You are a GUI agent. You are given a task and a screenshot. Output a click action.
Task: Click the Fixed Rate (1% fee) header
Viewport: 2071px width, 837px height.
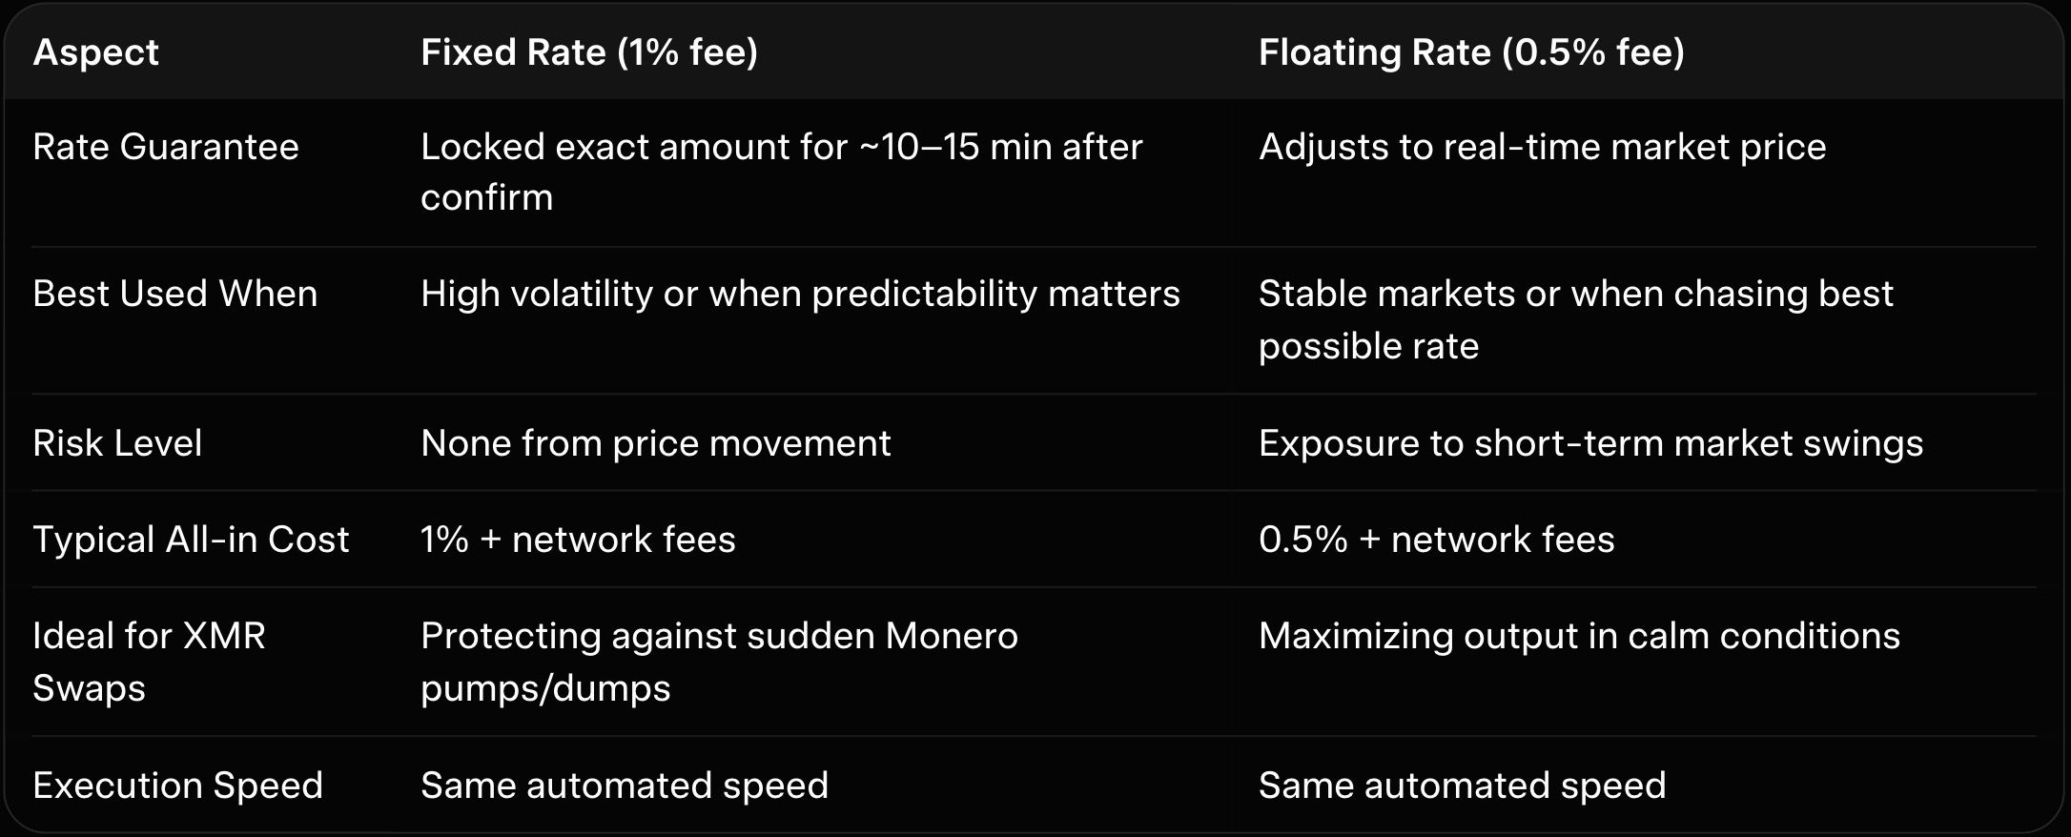pyautogui.click(x=588, y=52)
